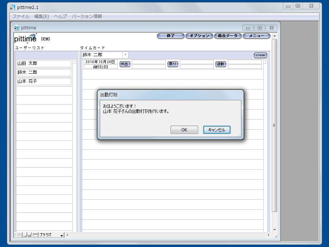Close the inner pittime window
The height and width of the screenshot is (247, 329).
point(271,28)
